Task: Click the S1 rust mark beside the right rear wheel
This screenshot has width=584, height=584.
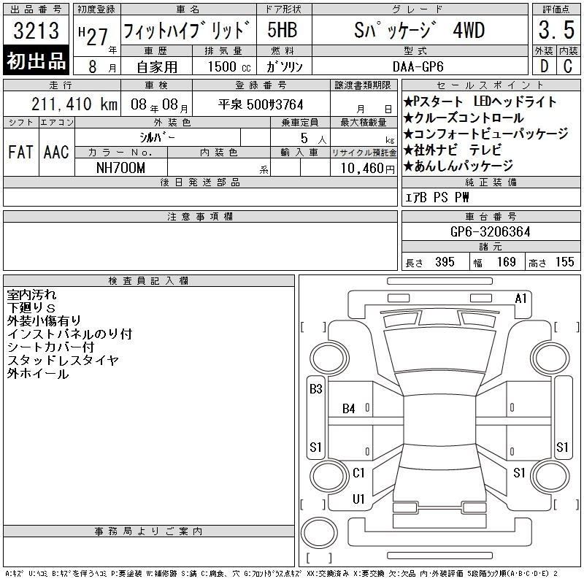Action: [x=519, y=472]
